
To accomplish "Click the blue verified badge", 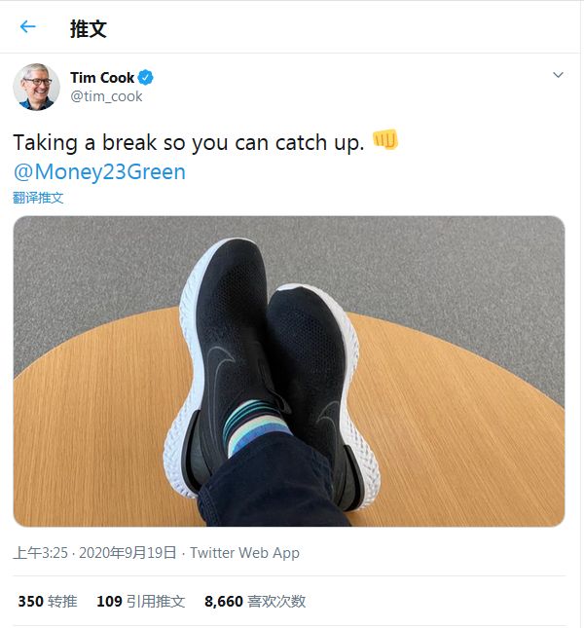I will 146,78.
